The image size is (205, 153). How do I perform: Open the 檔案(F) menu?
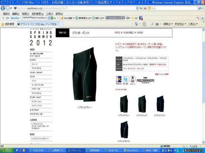pyautogui.click(x=6, y=14)
